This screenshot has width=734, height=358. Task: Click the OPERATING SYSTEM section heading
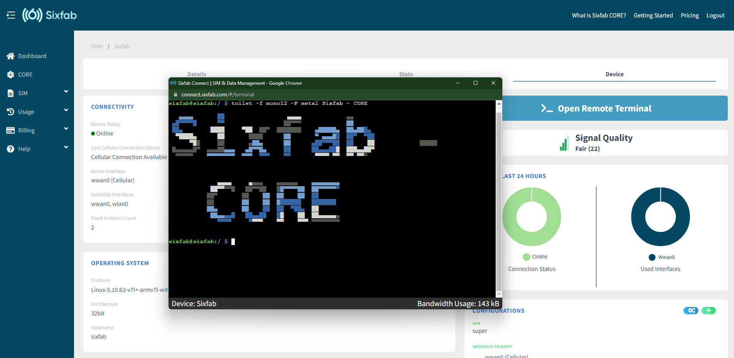[x=120, y=263]
